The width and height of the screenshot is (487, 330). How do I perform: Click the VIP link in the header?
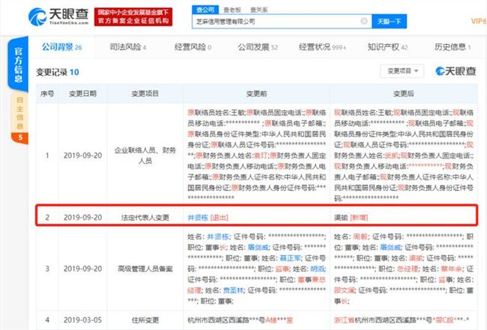(x=479, y=21)
